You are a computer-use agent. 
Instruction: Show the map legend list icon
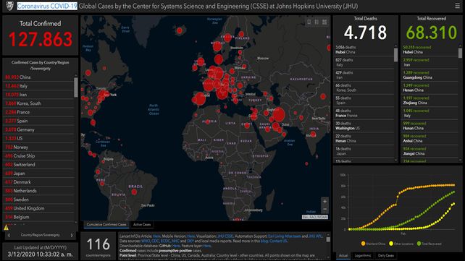(x=317, y=22)
